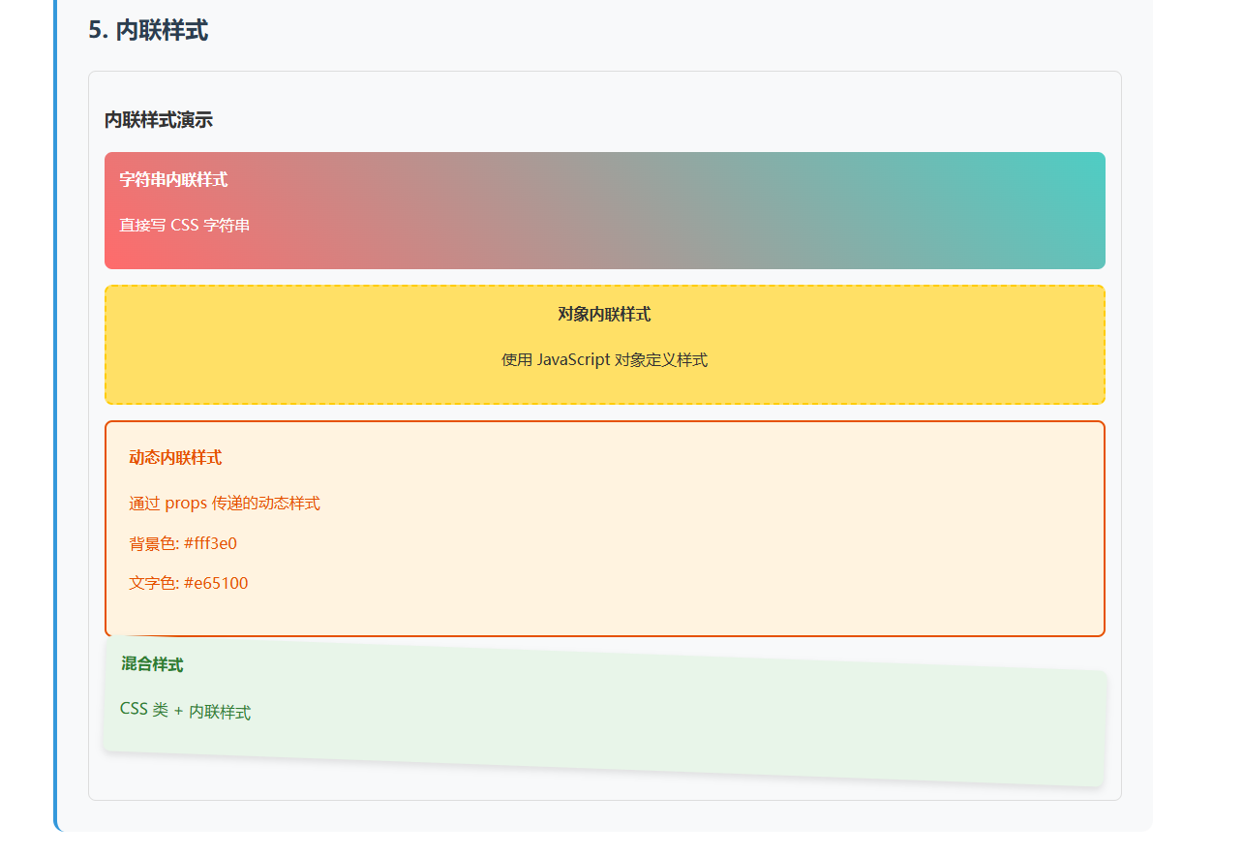Click the value "背景色: #fff3e0"
Image resolution: width=1243 pixels, height=857 pixels.
coord(183,543)
